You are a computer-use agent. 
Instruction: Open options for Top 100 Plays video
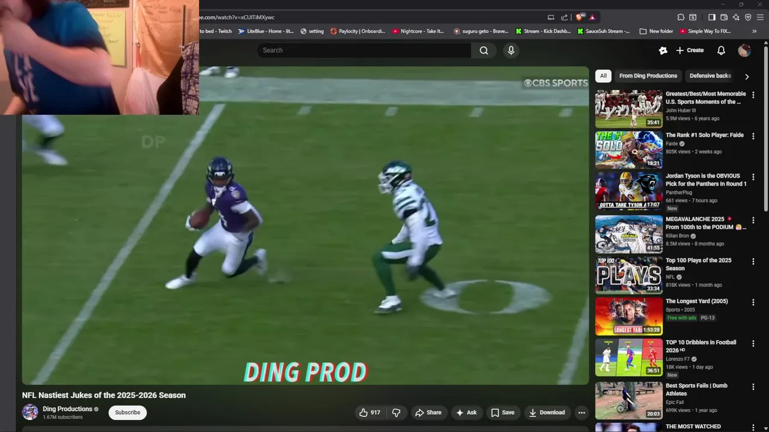pyautogui.click(x=753, y=262)
